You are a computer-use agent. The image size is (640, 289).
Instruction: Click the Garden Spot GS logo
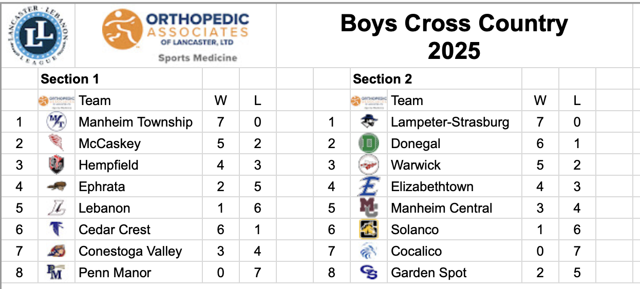(x=368, y=273)
